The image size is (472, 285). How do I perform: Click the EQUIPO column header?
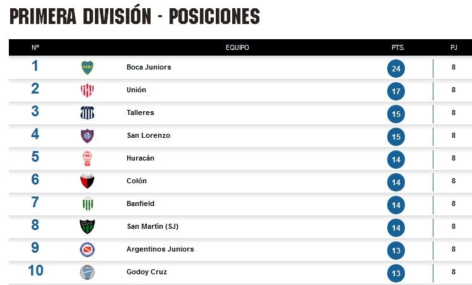(x=237, y=47)
